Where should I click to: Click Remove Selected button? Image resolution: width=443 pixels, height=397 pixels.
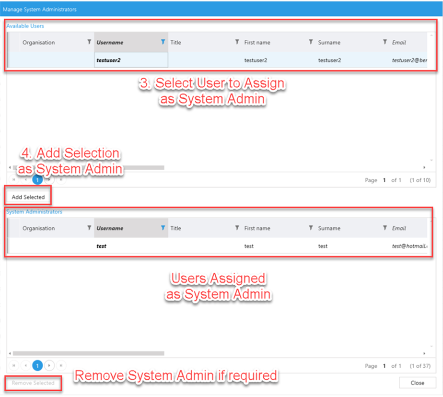[x=33, y=383]
